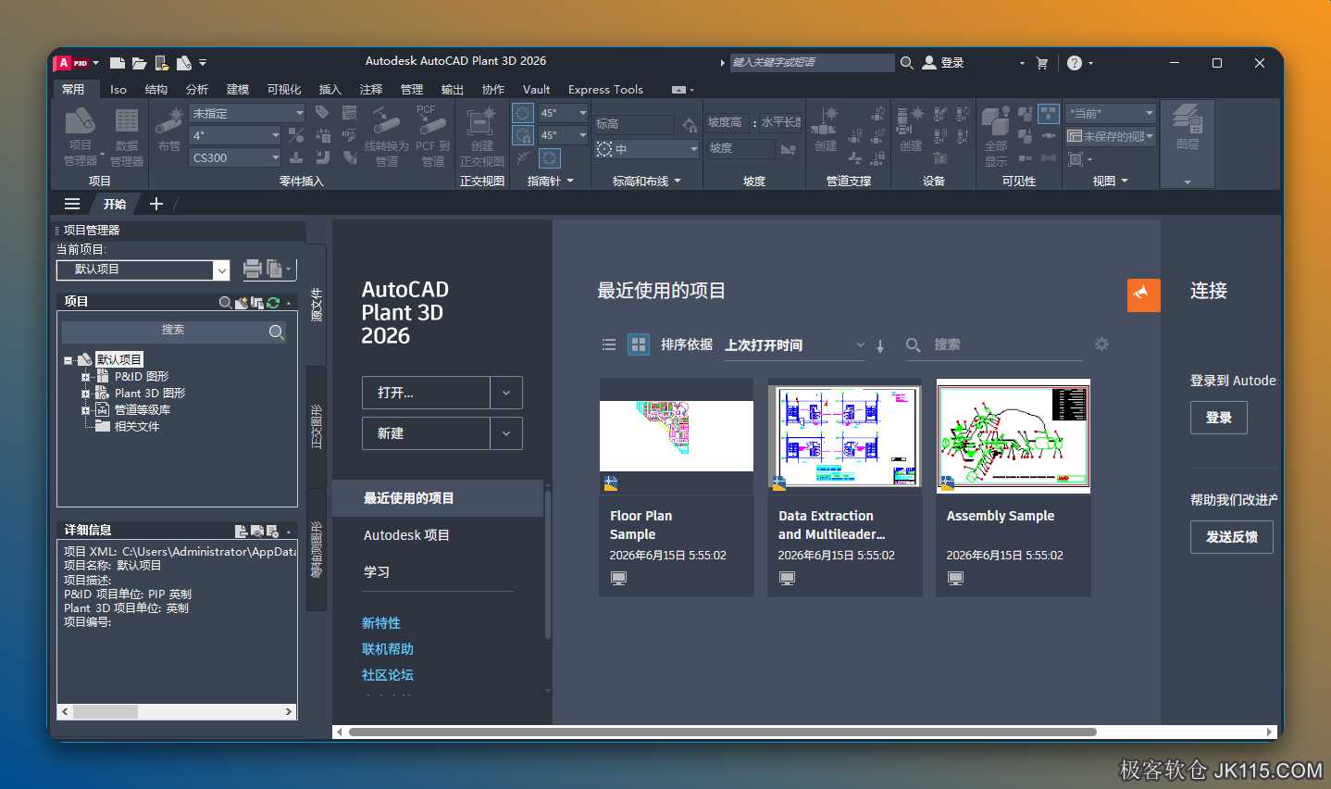Open the 新特性 link
Image resolution: width=1331 pixels, height=789 pixels.
click(x=381, y=623)
